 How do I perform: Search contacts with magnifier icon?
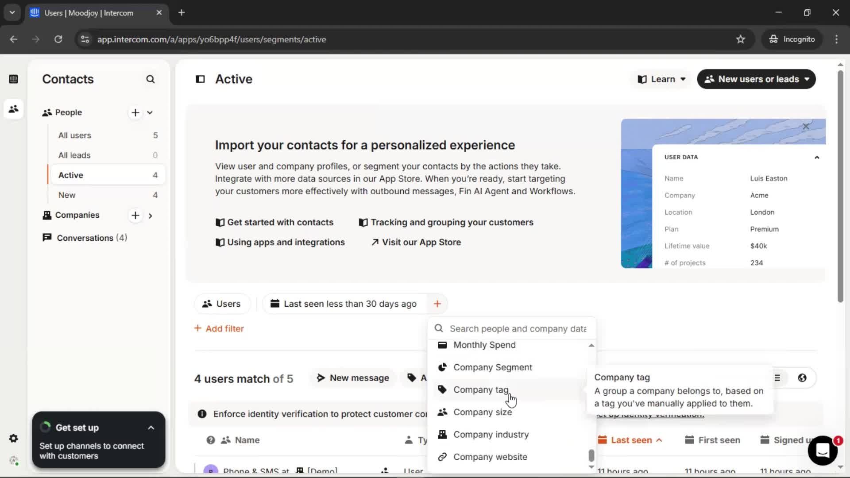tap(151, 79)
